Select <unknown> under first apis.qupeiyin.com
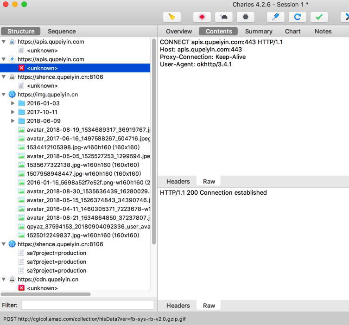Image resolution: width=349 pixels, height=325 pixels. click(x=42, y=51)
